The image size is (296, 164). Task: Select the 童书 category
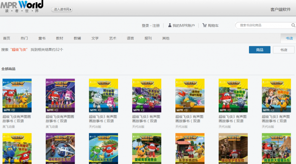click(x=42, y=38)
